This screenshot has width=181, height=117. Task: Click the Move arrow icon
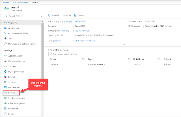tap(63, 15)
